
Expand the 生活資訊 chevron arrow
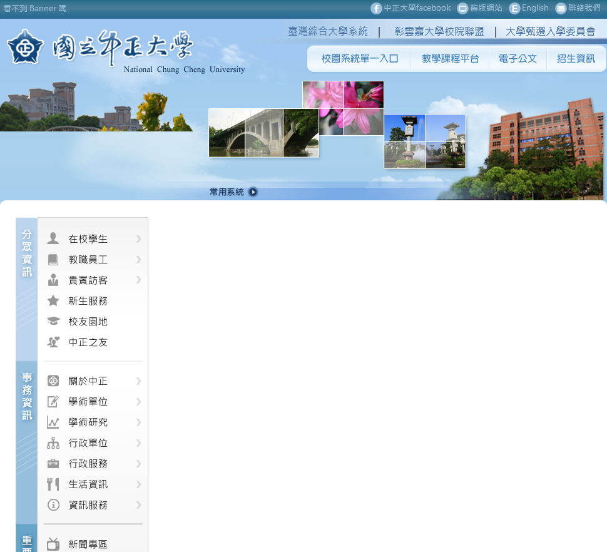tap(138, 484)
